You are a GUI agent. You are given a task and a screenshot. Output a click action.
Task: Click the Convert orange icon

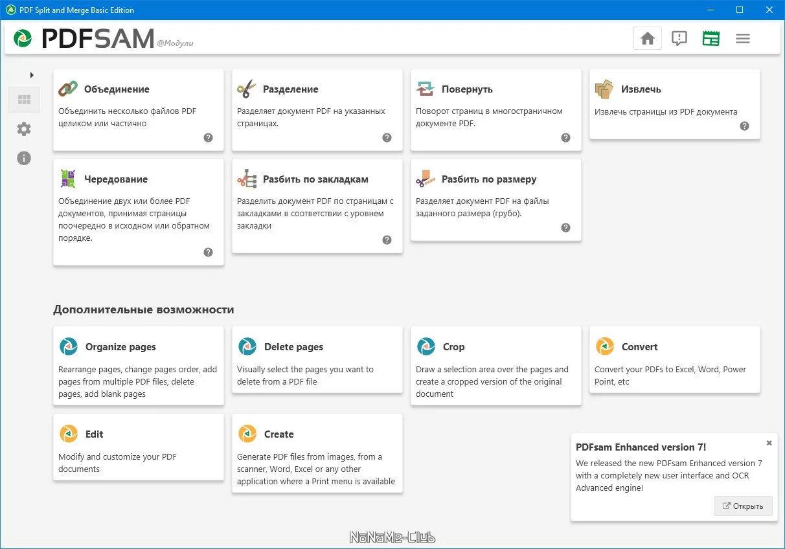605,346
